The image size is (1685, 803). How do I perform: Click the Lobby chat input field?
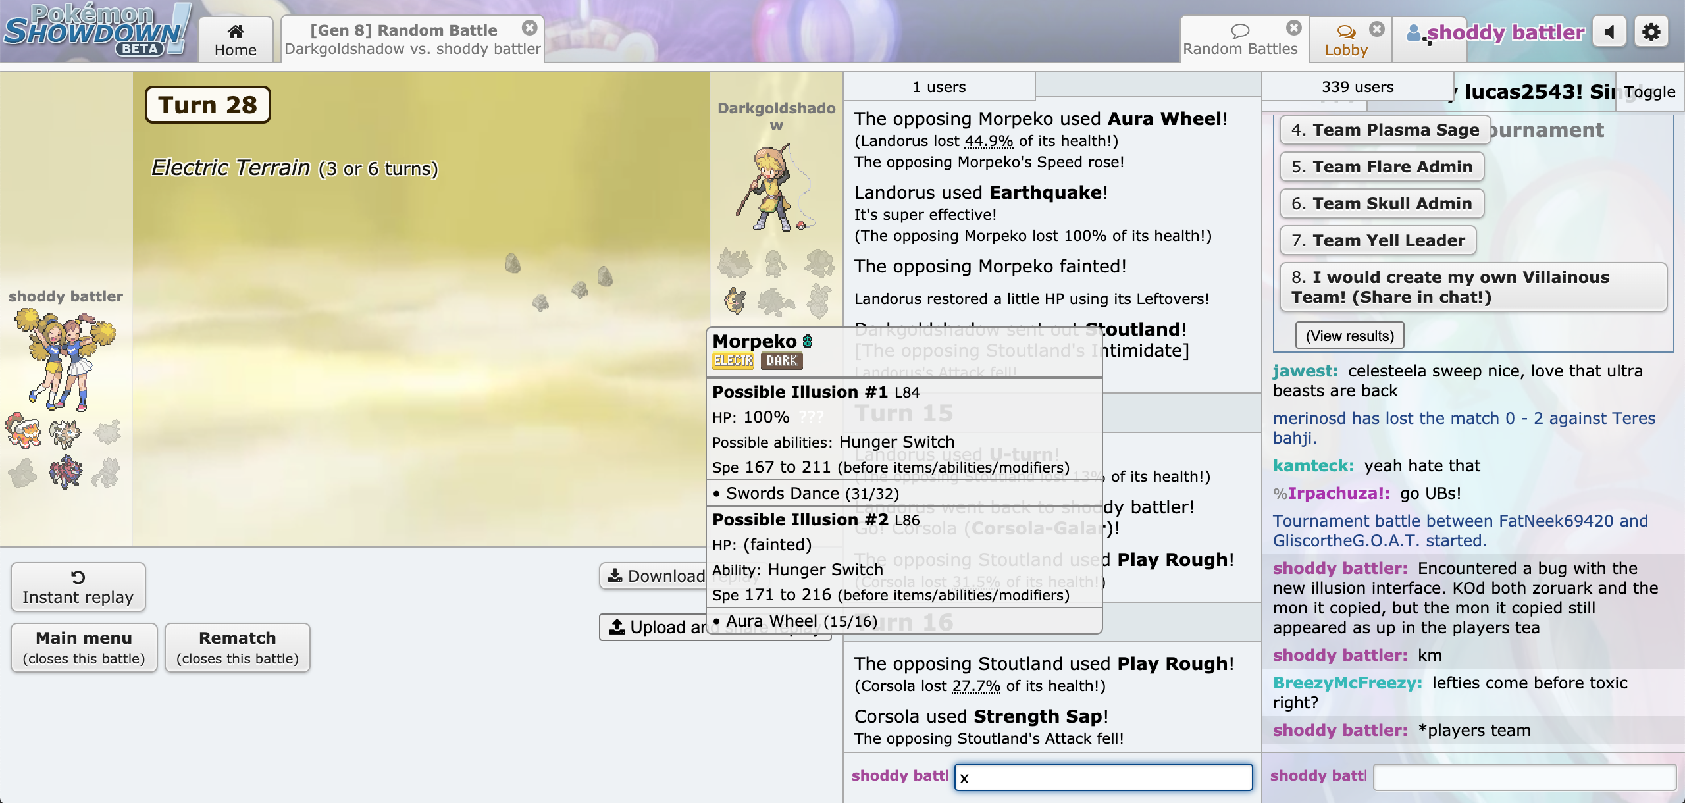1524,777
